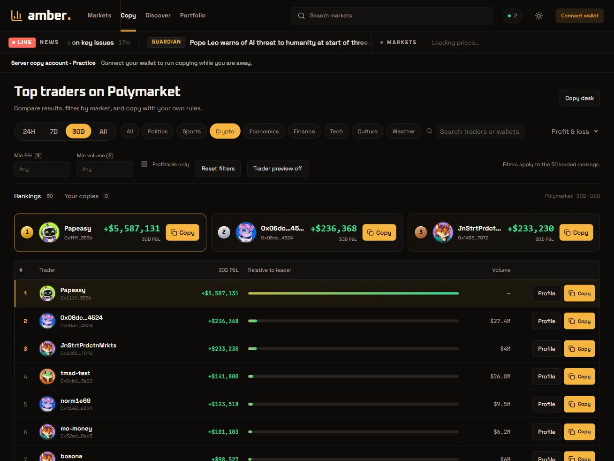Screen dimensions: 614x461
Task: Filter by Finance category
Action: pos(304,131)
